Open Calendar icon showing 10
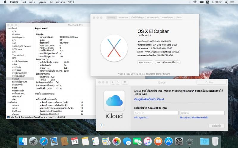The image size is (238, 148). pyautogui.click(x=75, y=141)
